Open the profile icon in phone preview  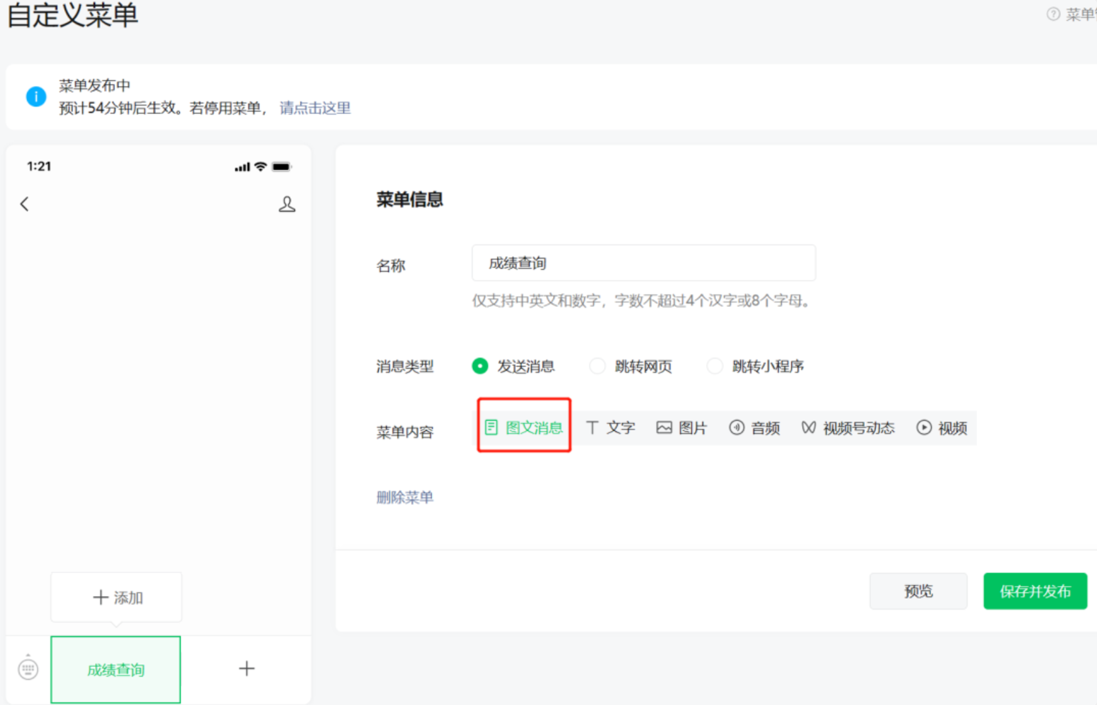[x=287, y=204]
